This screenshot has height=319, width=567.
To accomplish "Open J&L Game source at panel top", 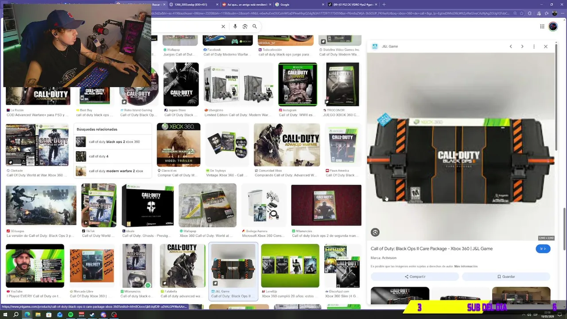I will [x=385, y=47].
